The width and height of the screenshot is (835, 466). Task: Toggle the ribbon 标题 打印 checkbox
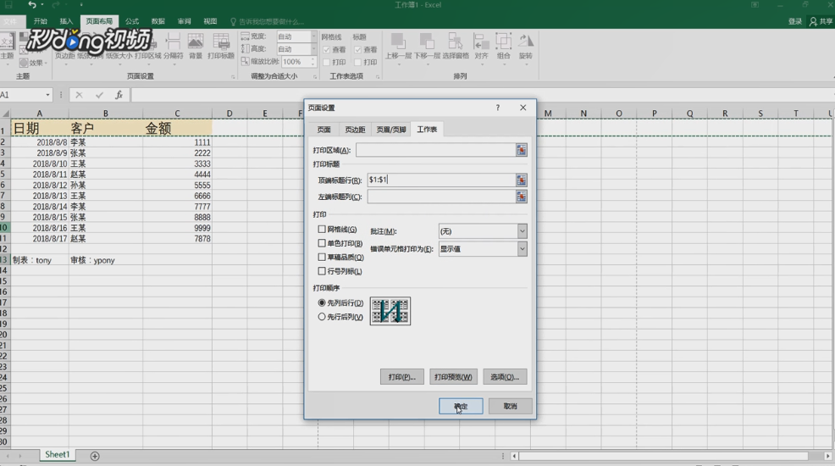[x=358, y=63]
